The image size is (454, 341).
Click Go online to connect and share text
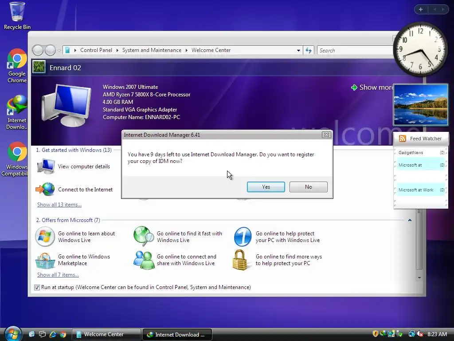click(x=187, y=260)
